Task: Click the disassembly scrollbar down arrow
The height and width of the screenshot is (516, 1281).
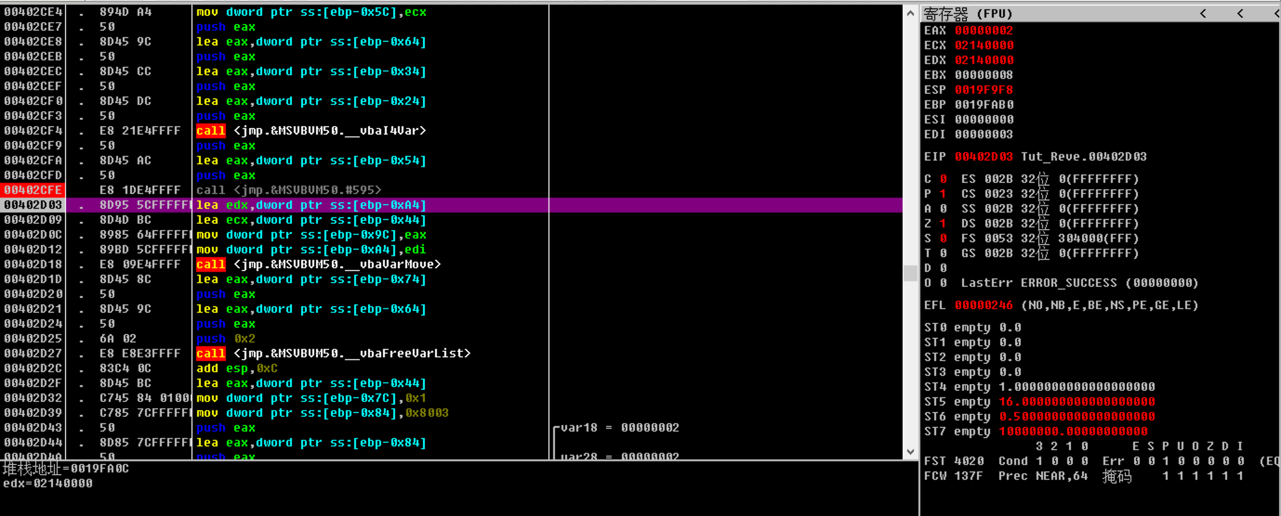Action: 910,452
